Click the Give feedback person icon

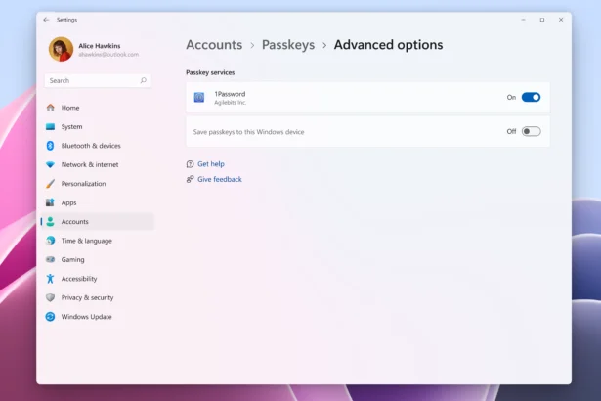click(190, 179)
